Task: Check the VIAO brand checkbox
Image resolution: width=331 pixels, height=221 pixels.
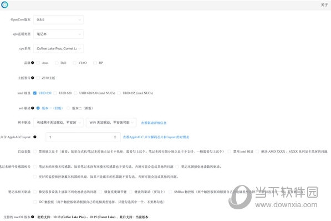Action: click(x=74, y=63)
